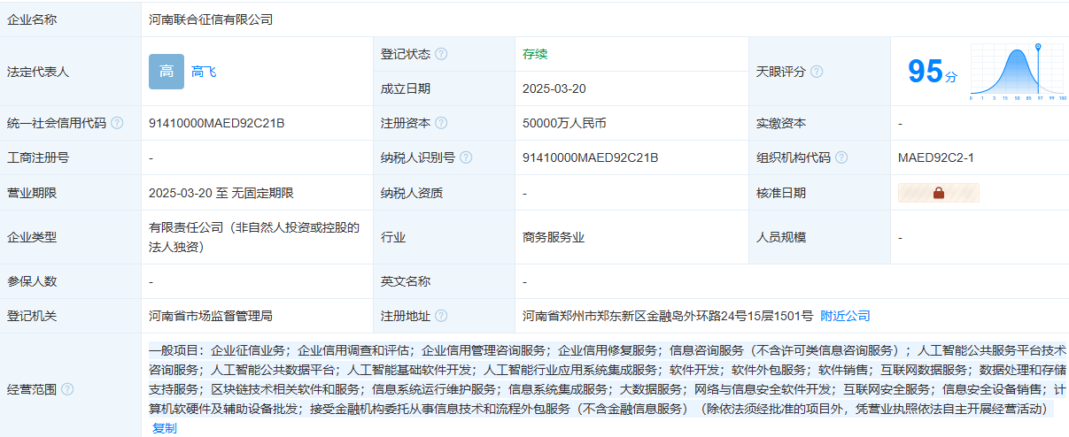Click question icon beside 组织机构代码
This screenshot has width=1069, height=437.
pos(841,157)
